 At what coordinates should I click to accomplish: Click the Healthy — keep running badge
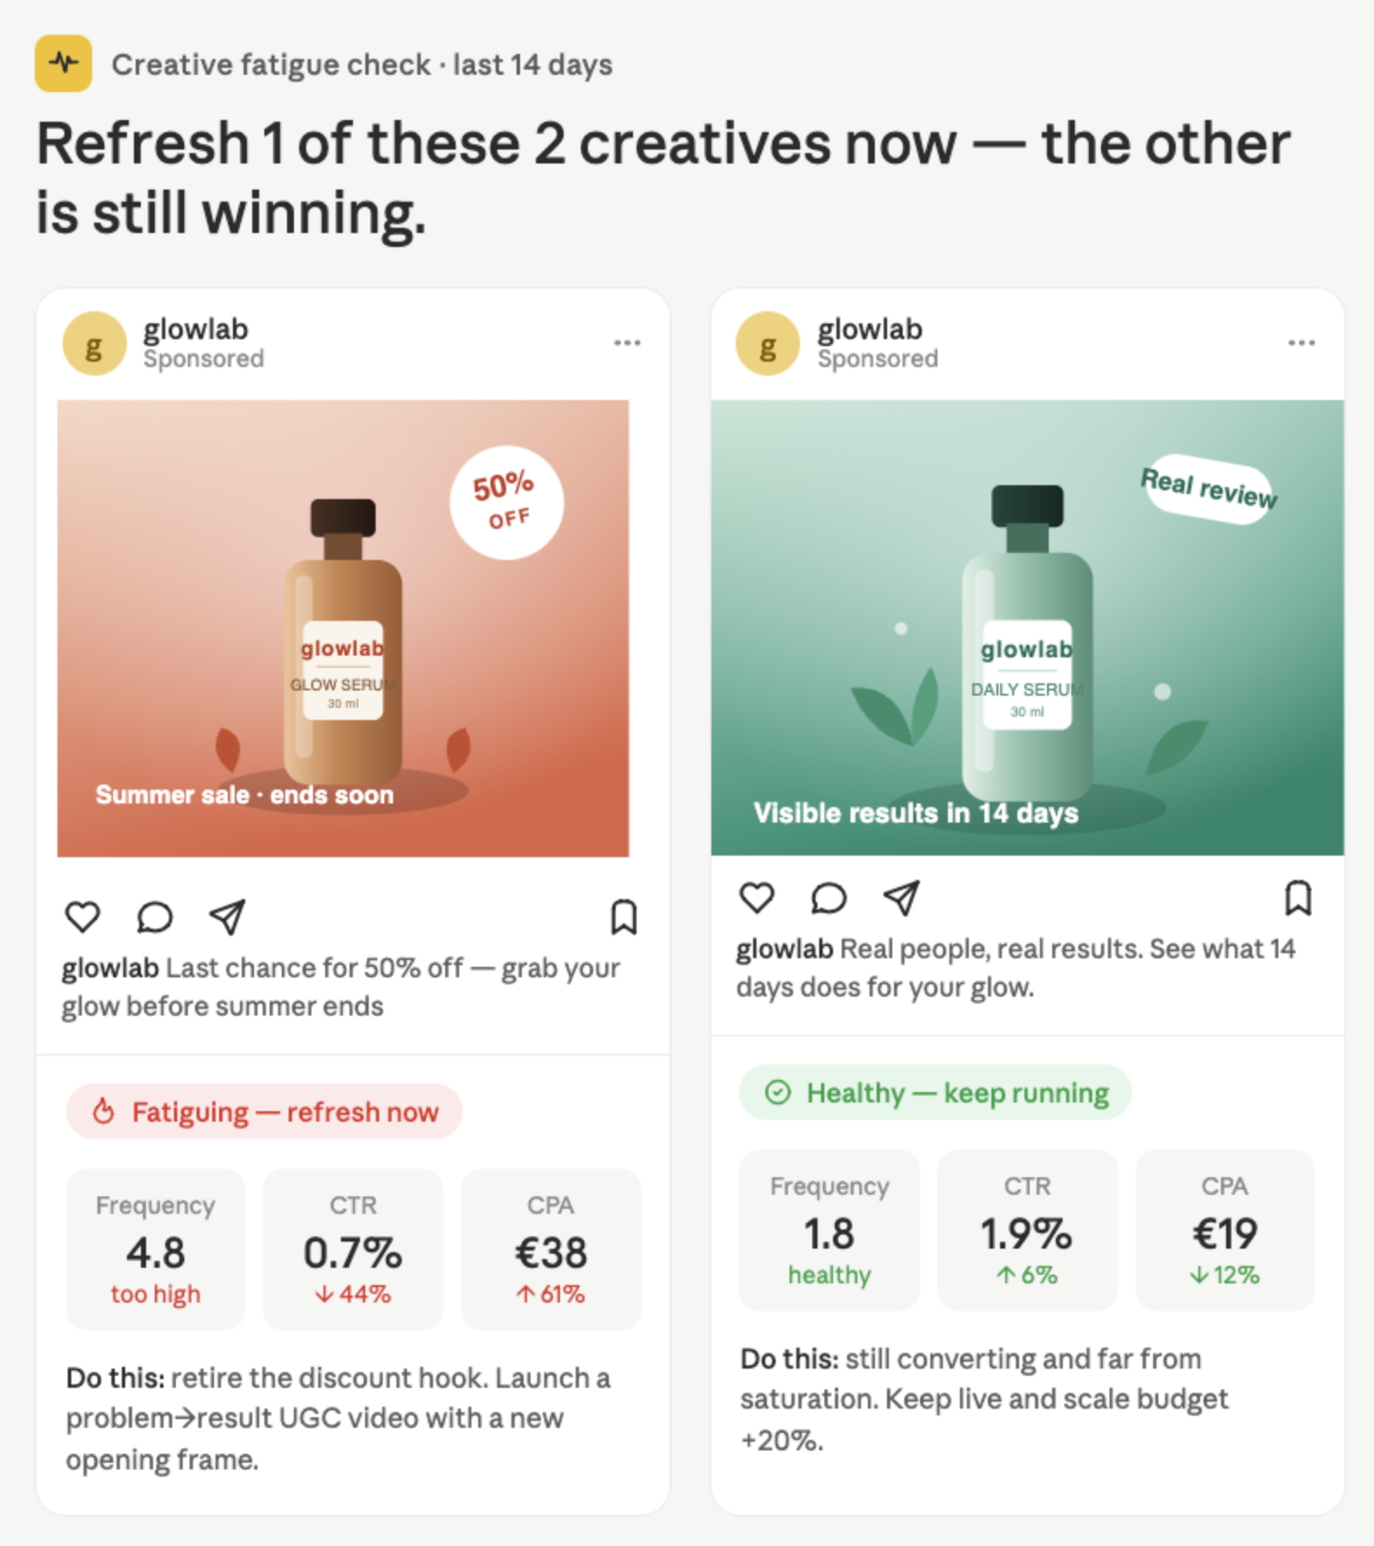coord(936,1092)
